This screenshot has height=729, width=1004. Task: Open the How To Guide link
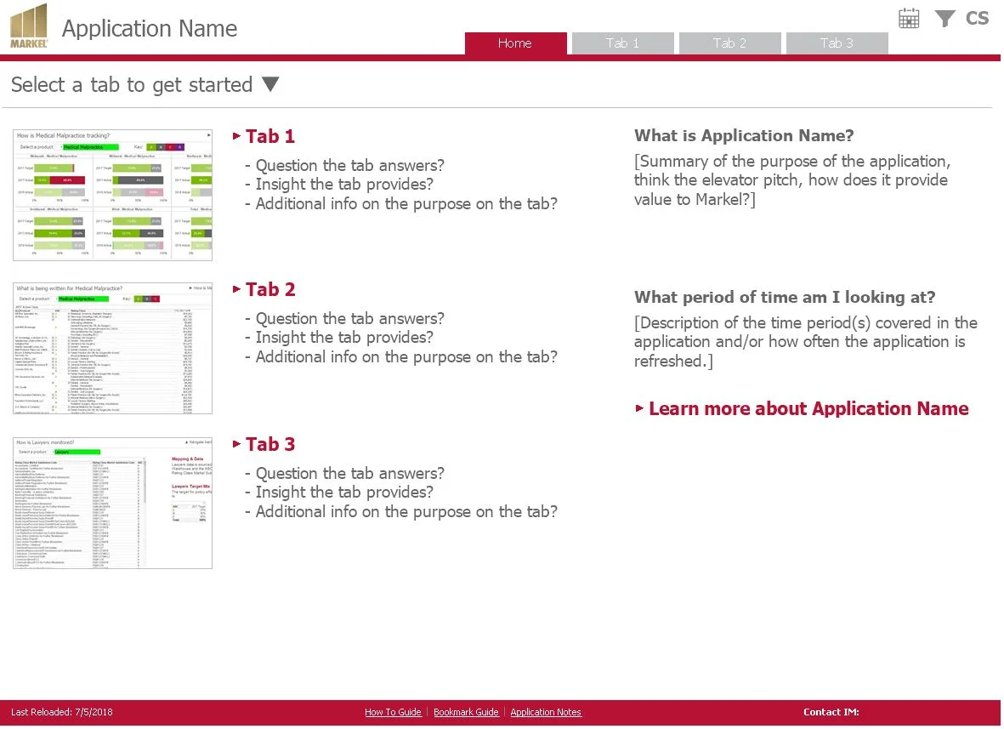pyautogui.click(x=393, y=712)
